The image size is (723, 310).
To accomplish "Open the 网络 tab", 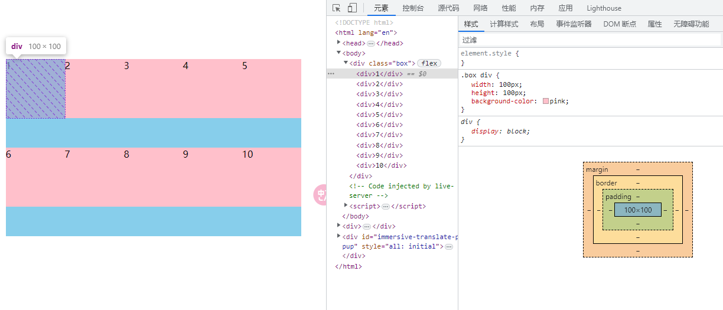I will pos(480,8).
